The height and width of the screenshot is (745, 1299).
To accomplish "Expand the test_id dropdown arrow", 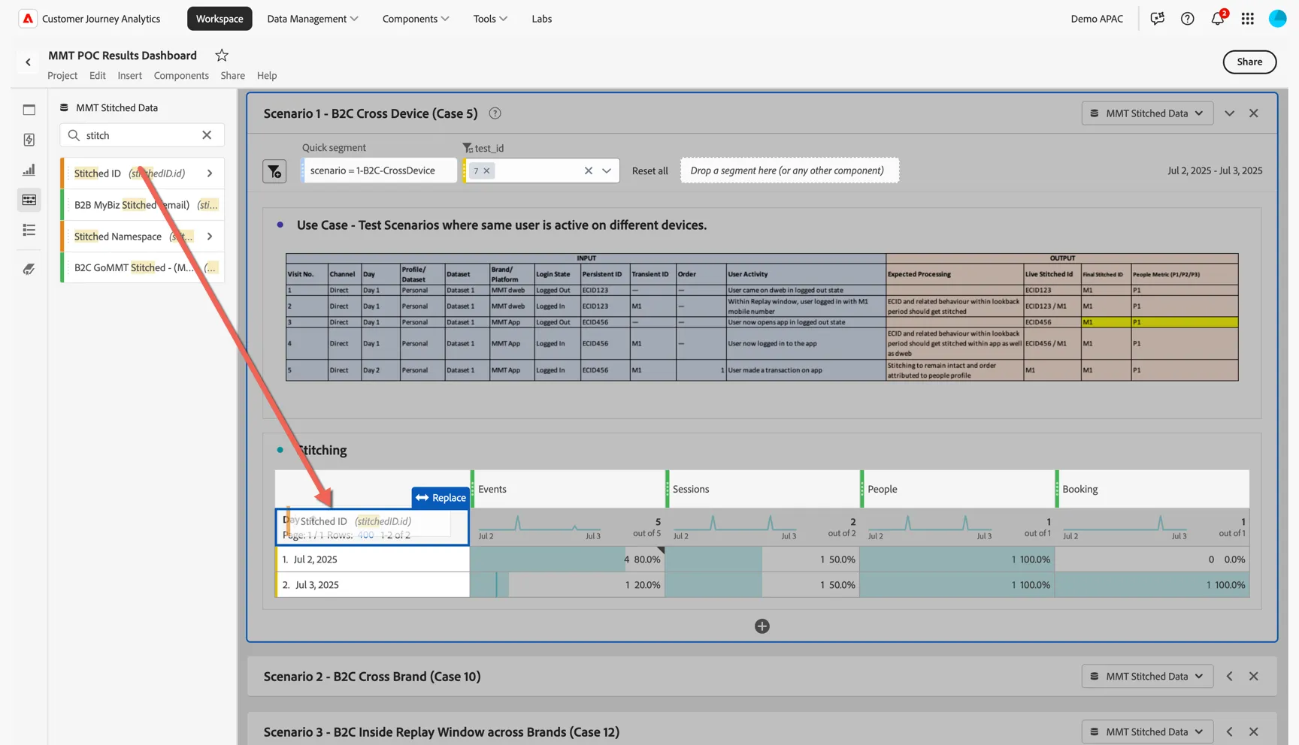I will tap(607, 170).
